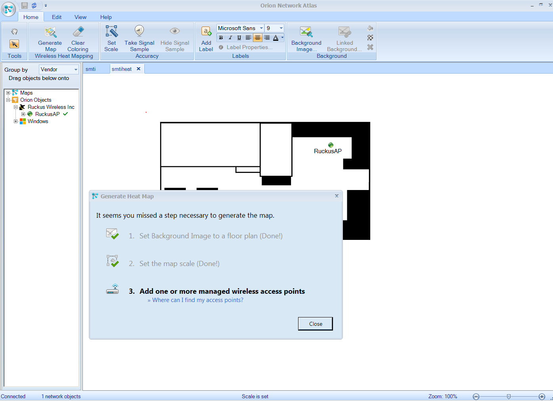Toggle Underline label formatting
The width and height of the screenshot is (553, 401).
pyautogui.click(x=239, y=38)
